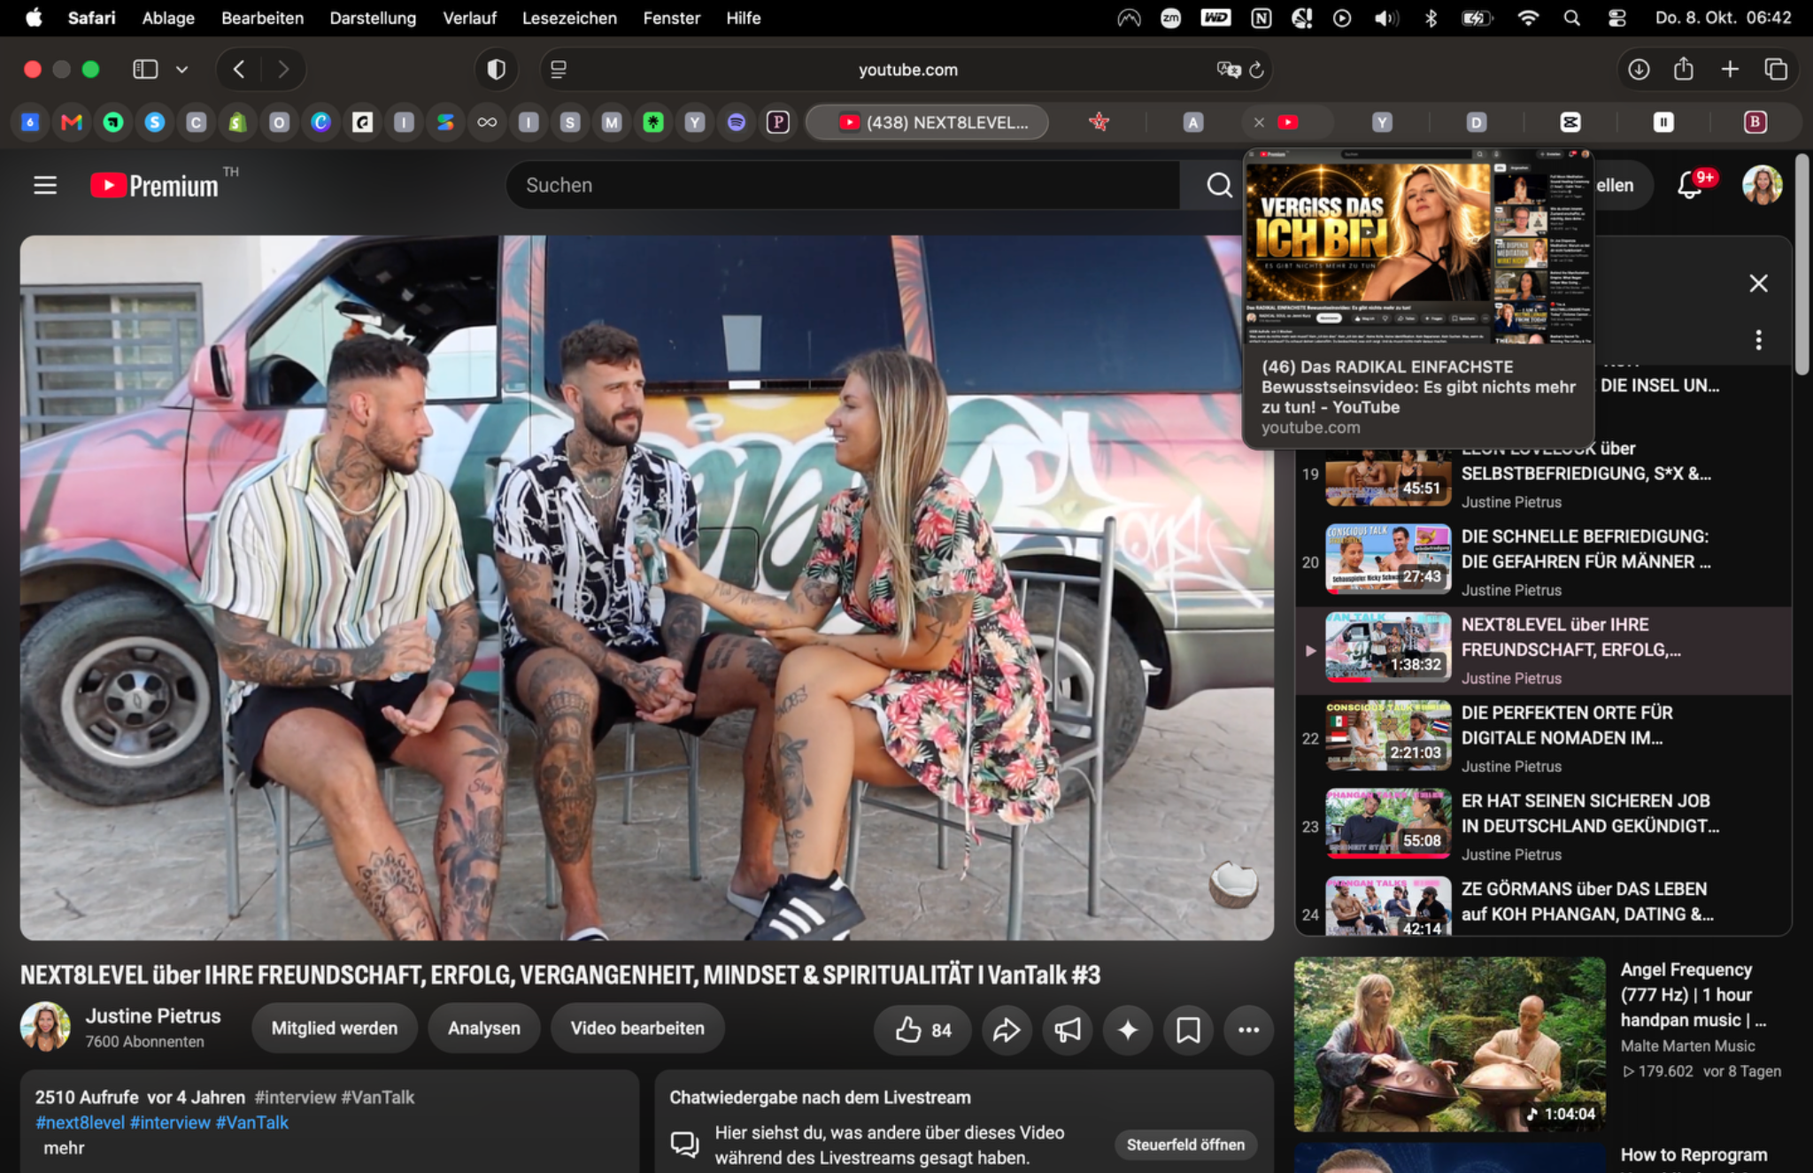This screenshot has width=1813, height=1173.
Task: Click the share arrow under the video
Action: (x=1007, y=1029)
